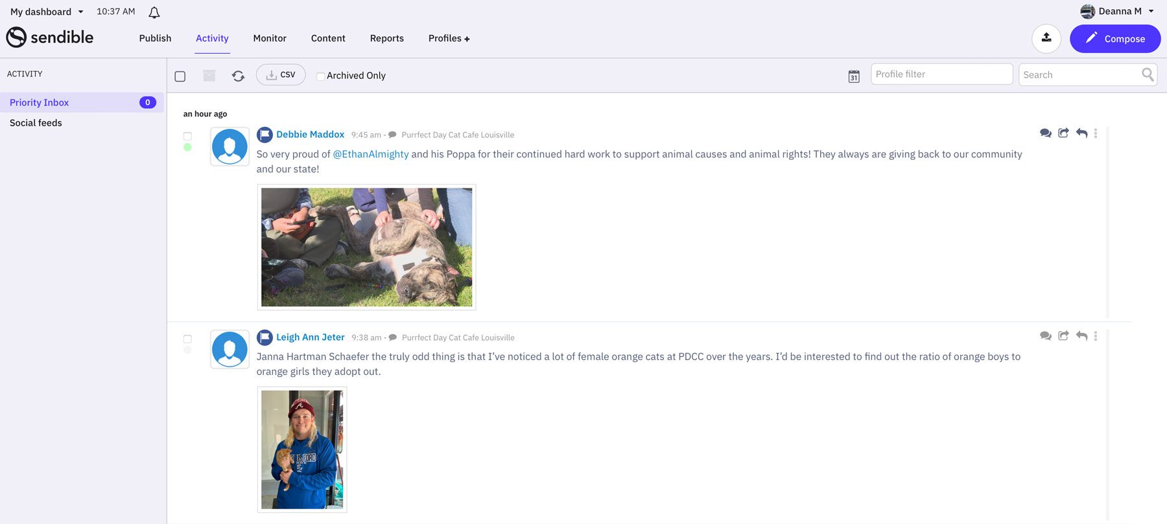Click the "an hour ago" group label

pyautogui.click(x=205, y=114)
